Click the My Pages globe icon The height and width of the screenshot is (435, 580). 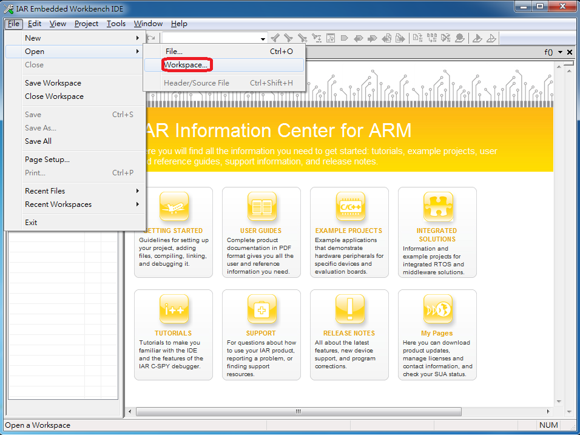(x=438, y=309)
